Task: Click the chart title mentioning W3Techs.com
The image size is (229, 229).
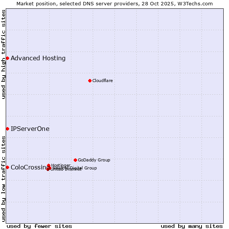Action: point(114,3)
